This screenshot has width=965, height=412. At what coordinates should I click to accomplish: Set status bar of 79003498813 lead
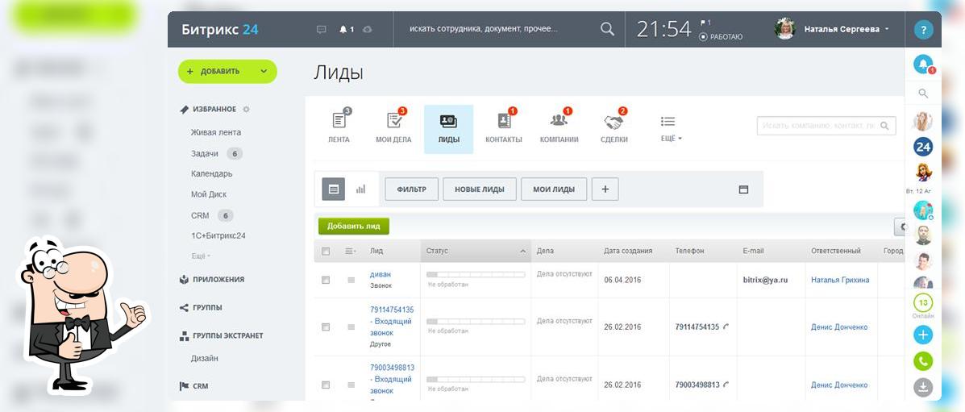476,380
